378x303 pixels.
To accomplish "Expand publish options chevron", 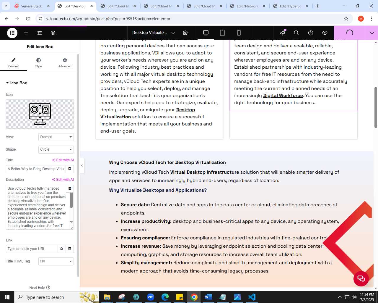I will (x=372, y=33).
